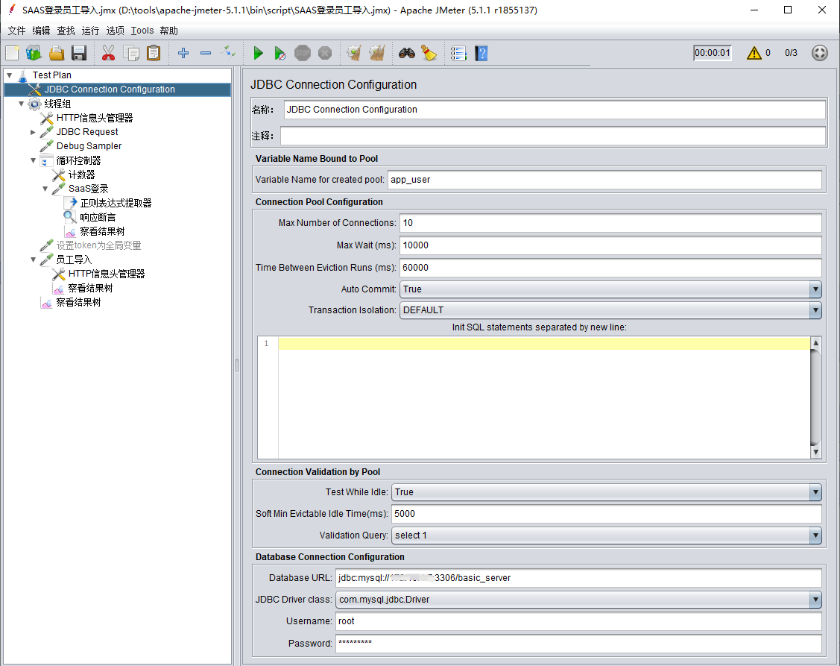The height and width of the screenshot is (666, 840).
Task: Open the 文件 menu
Action: (16, 31)
